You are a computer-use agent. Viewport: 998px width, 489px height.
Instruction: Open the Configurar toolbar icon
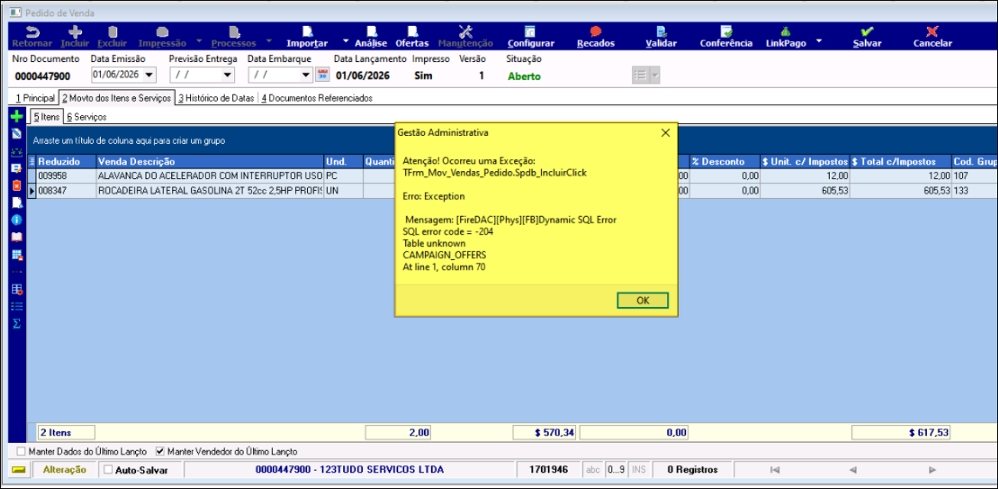[x=530, y=31]
